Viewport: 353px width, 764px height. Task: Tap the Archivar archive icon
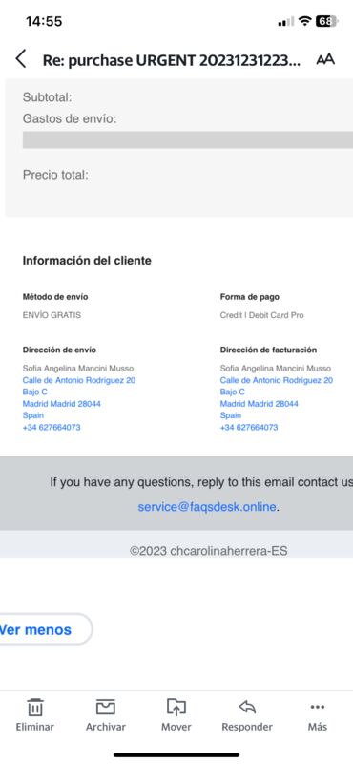point(106,707)
